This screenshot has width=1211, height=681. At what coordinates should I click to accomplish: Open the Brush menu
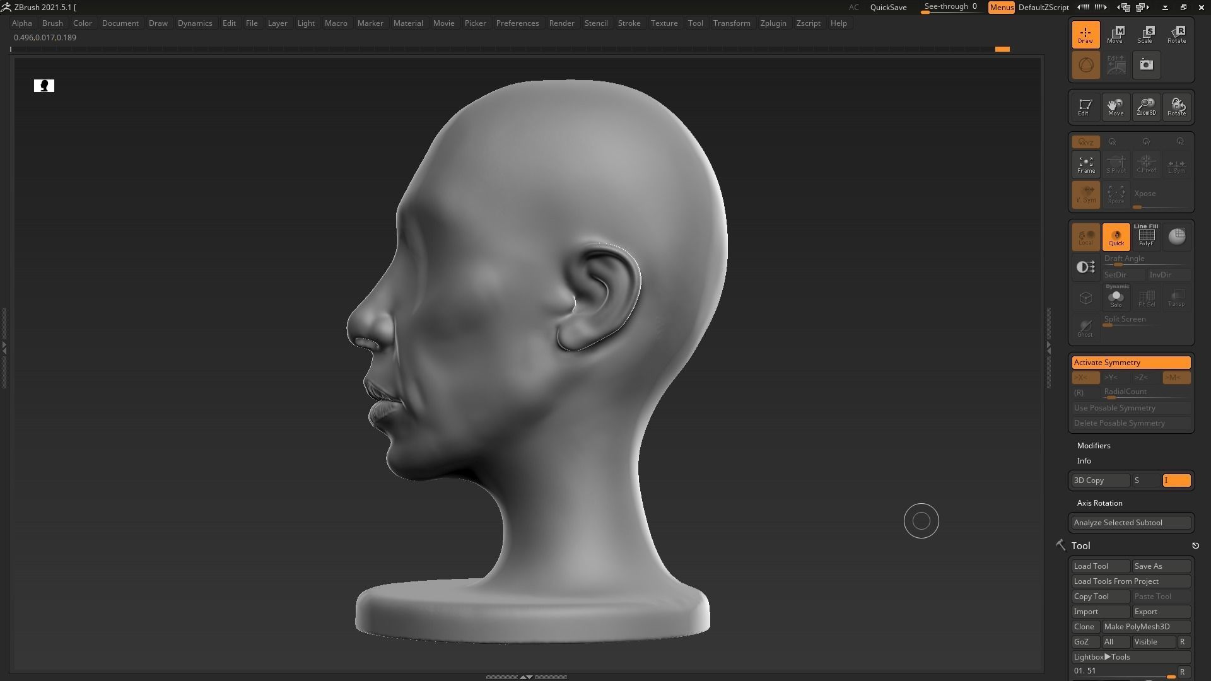(x=52, y=23)
